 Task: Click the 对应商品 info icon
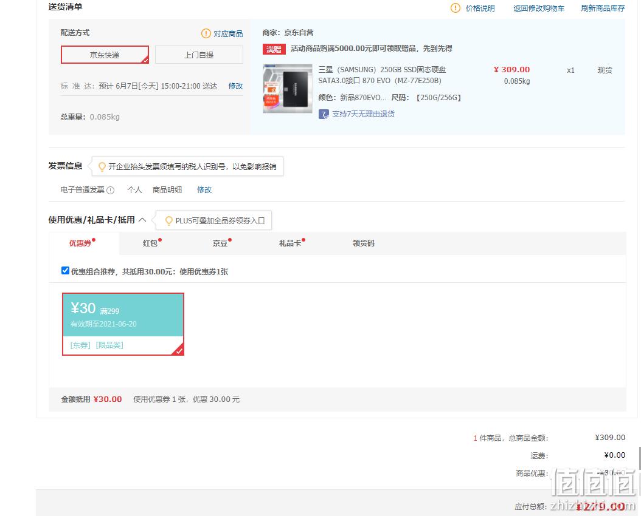click(x=206, y=33)
